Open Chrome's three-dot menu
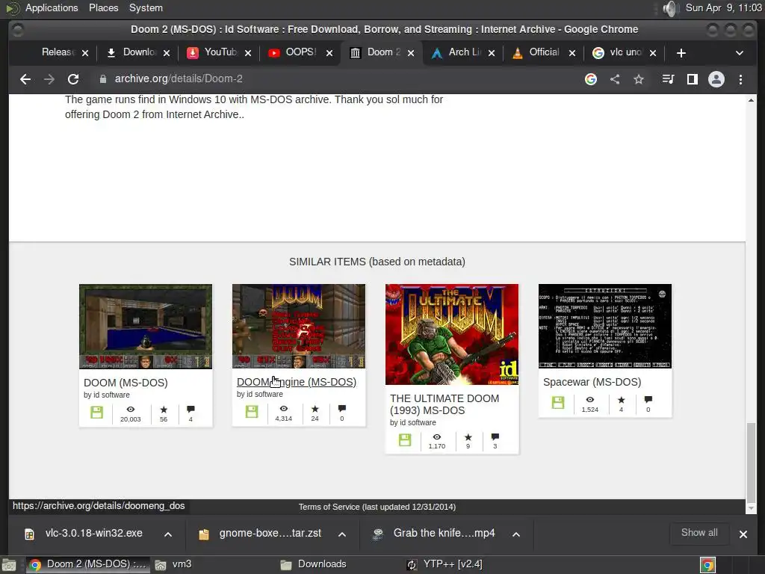765x574 pixels. click(740, 79)
